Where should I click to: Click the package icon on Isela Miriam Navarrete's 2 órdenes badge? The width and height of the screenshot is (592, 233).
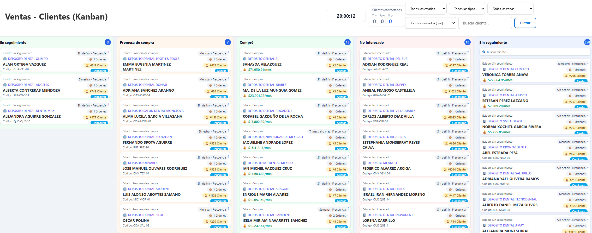coord(330,216)
